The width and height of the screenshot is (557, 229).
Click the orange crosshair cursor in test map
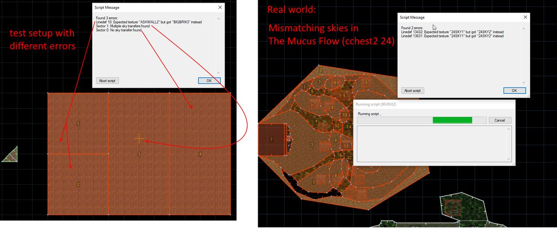[139, 139]
